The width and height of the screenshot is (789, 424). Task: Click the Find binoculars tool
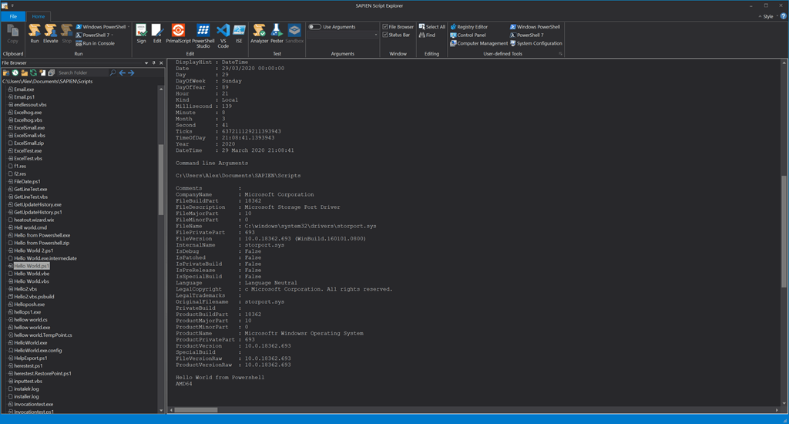[427, 35]
